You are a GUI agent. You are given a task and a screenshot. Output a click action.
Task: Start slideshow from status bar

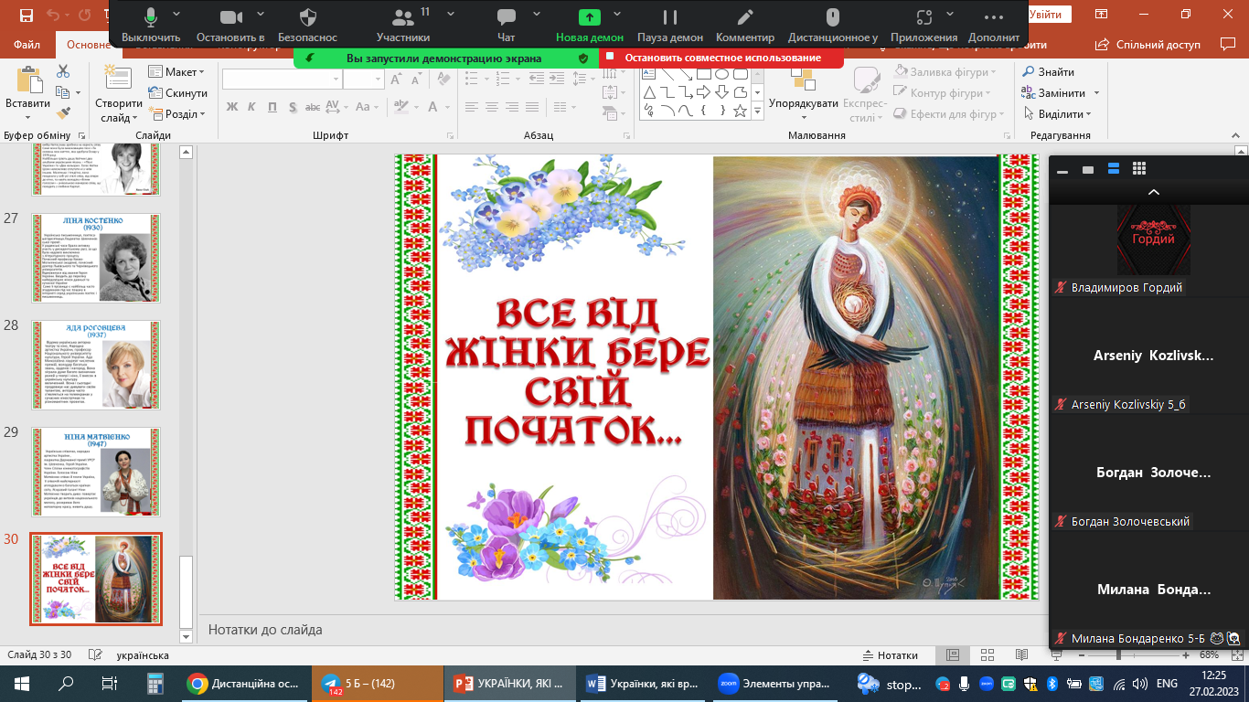(x=1055, y=654)
